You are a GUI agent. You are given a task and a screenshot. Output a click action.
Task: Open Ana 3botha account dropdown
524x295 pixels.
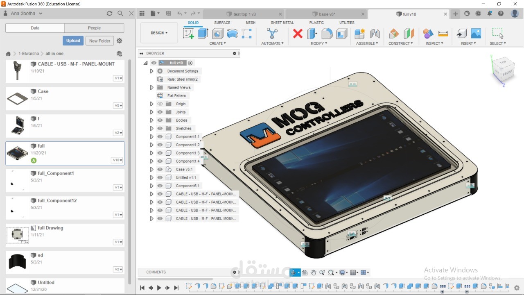(x=26, y=14)
